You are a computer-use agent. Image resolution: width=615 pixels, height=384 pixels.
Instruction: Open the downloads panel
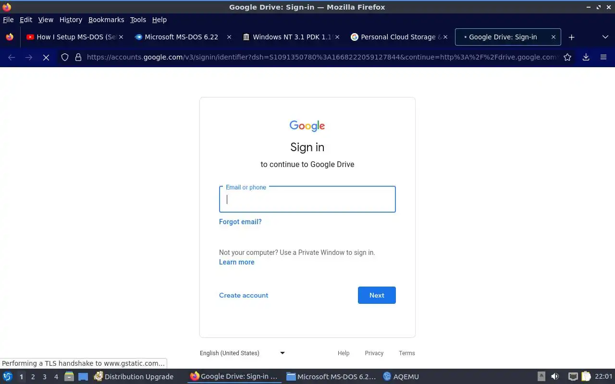(x=586, y=57)
